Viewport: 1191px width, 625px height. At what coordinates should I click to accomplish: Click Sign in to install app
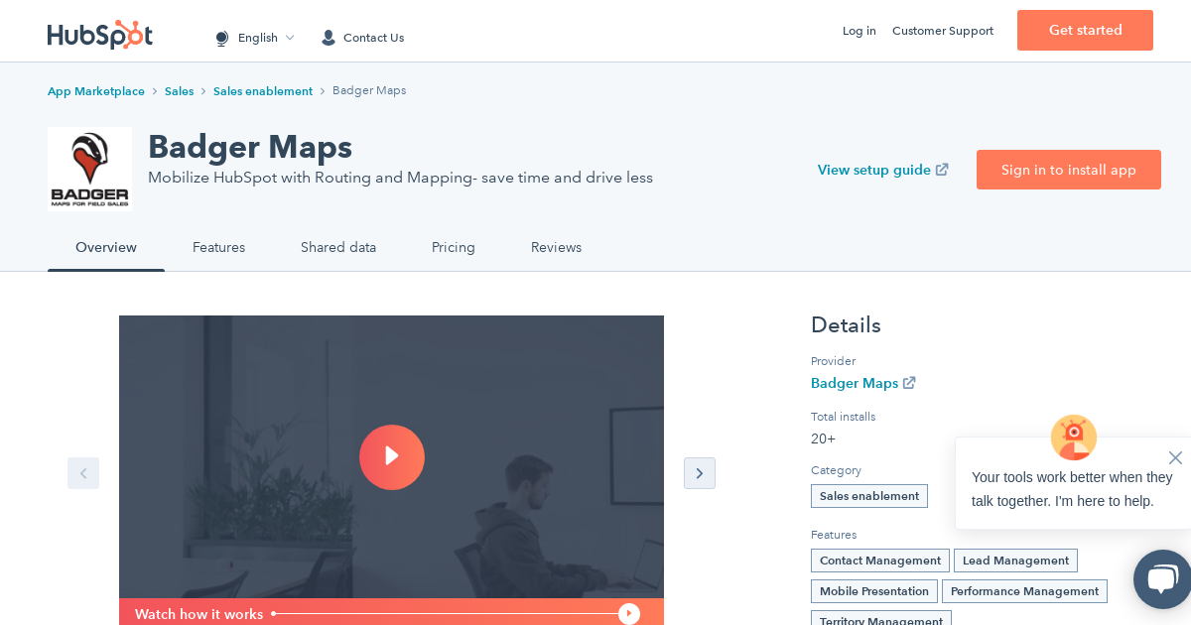tap(1069, 170)
